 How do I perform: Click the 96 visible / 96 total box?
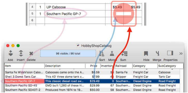click(68, 53)
